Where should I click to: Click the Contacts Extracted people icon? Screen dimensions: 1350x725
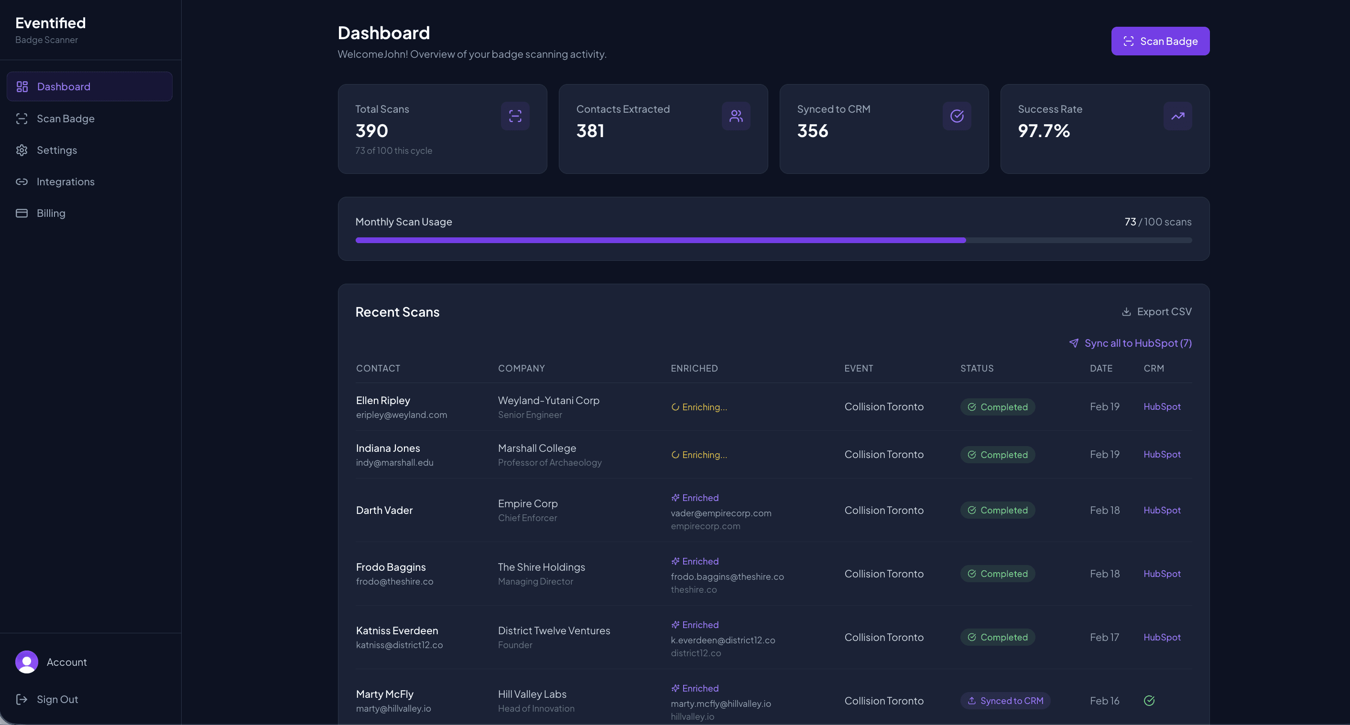coord(736,116)
